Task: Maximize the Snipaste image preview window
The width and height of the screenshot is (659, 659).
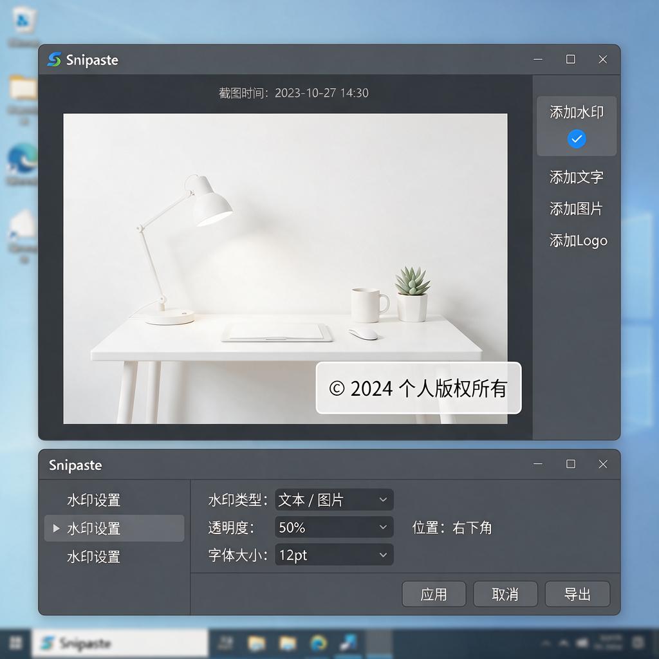Action: (570, 59)
